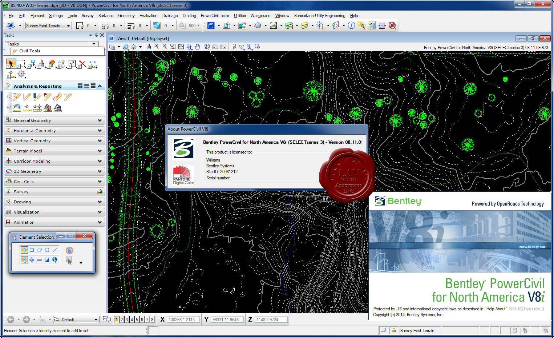This screenshot has width=554, height=338.
Task: Open the Tasks list dropdown
Action: coord(94,44)
